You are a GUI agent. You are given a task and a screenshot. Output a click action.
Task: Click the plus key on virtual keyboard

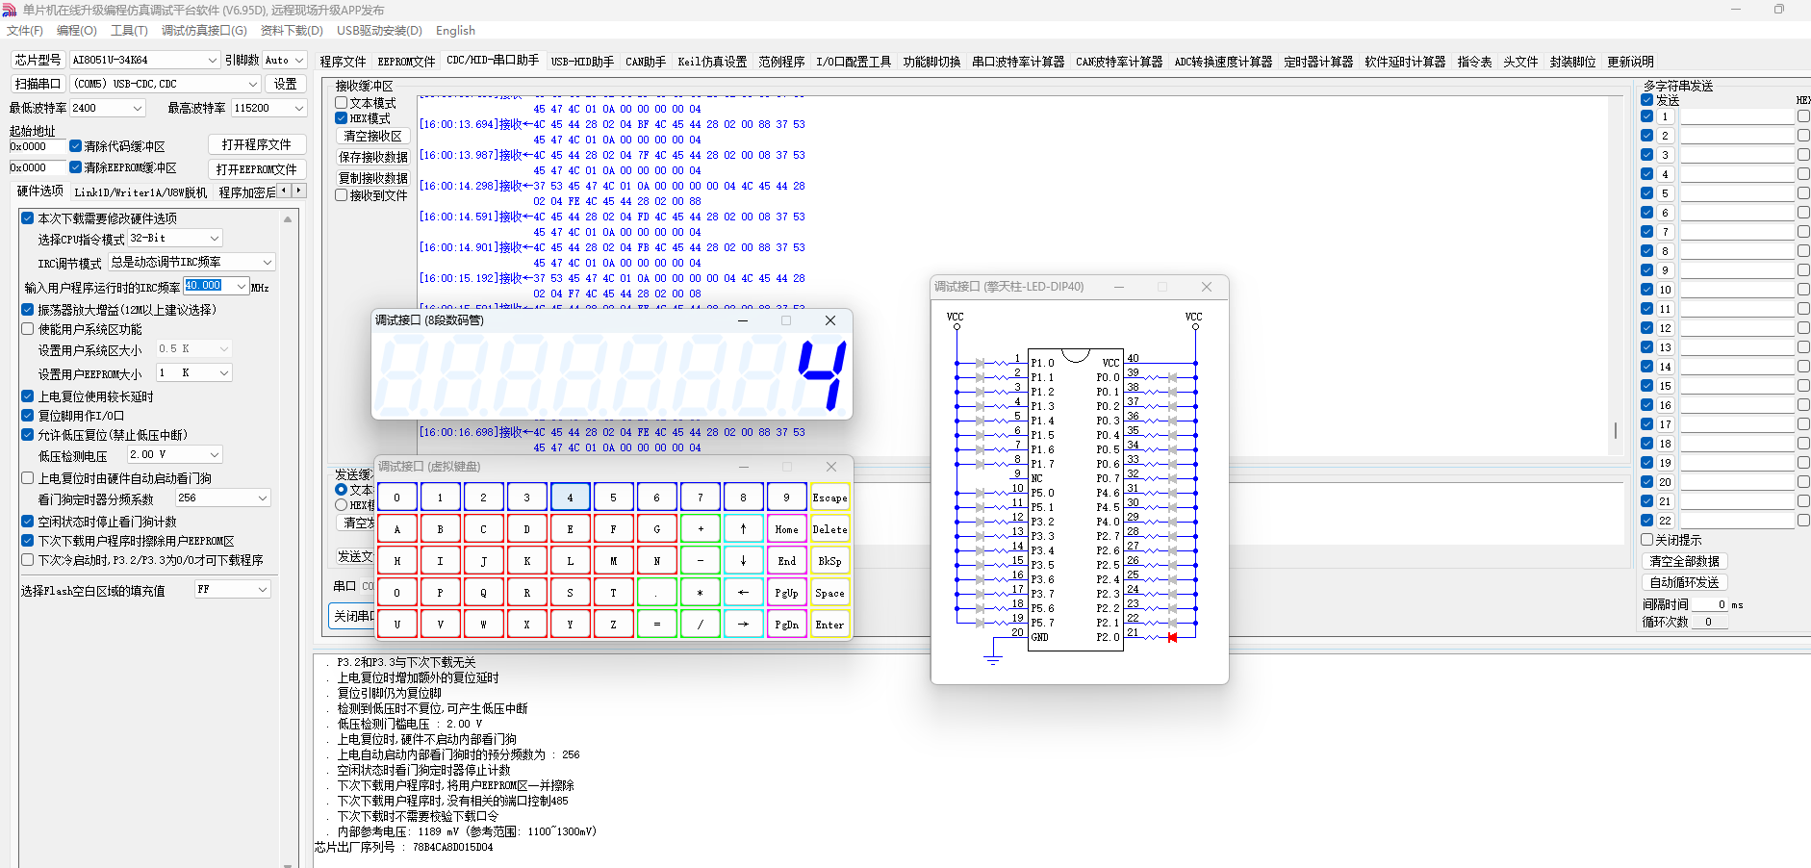tap(701, 529)
